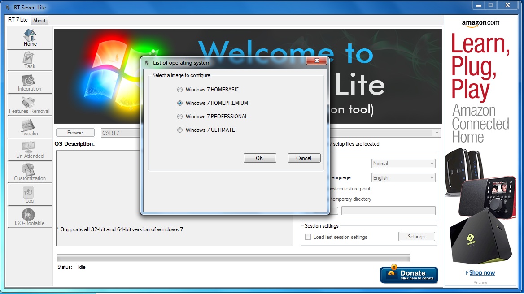
Task: Switch to the About tab
Action: coord(39,20)
